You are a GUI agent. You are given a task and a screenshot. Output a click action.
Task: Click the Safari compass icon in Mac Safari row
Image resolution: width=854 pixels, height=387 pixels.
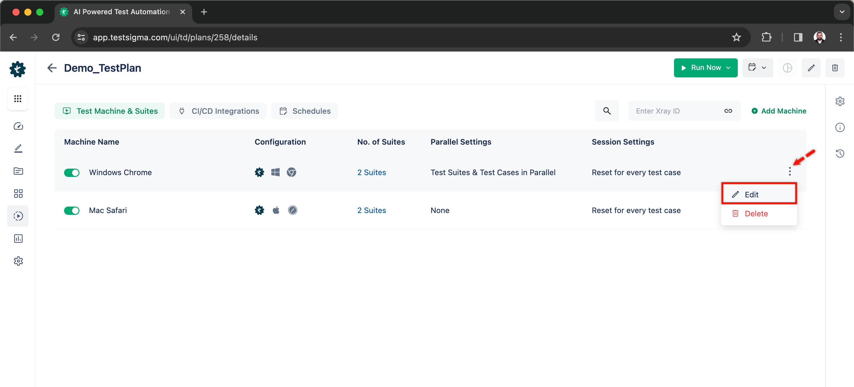(x=292, y=210)
